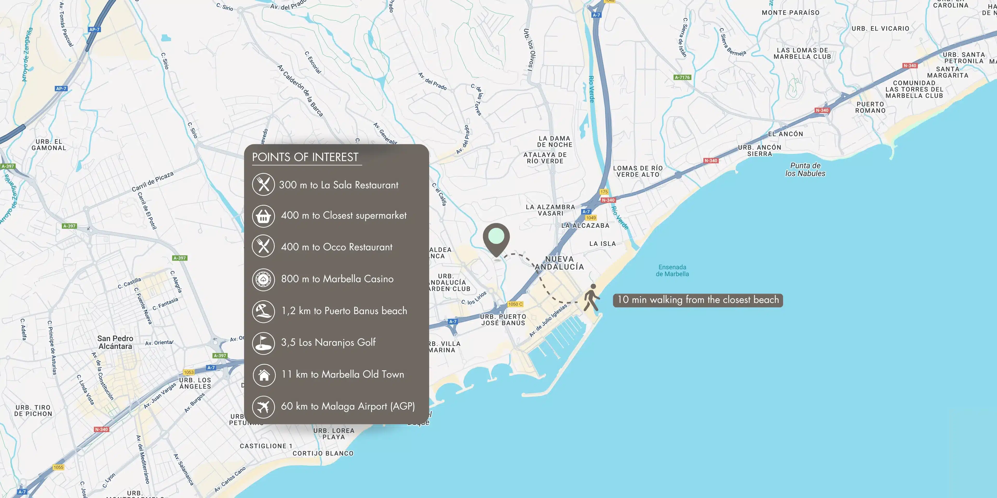The width and height of the screenshot is (997, 498).
Task: Click the Occo Restaurant cutlery icon
Action: coord(263,246)
